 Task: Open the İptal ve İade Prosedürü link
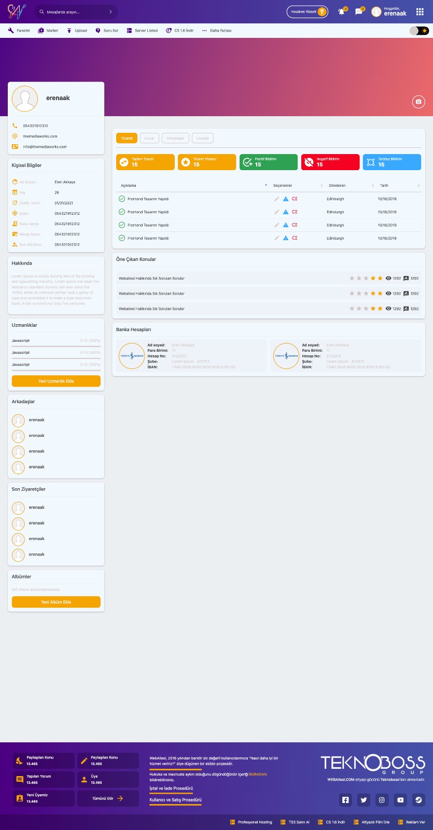pyautogui.click(x=171, y=788)
